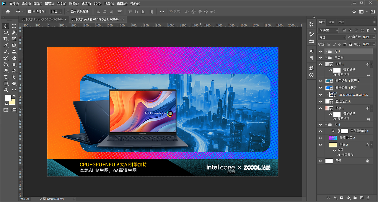Select the Frame tool

pos(14,39)
